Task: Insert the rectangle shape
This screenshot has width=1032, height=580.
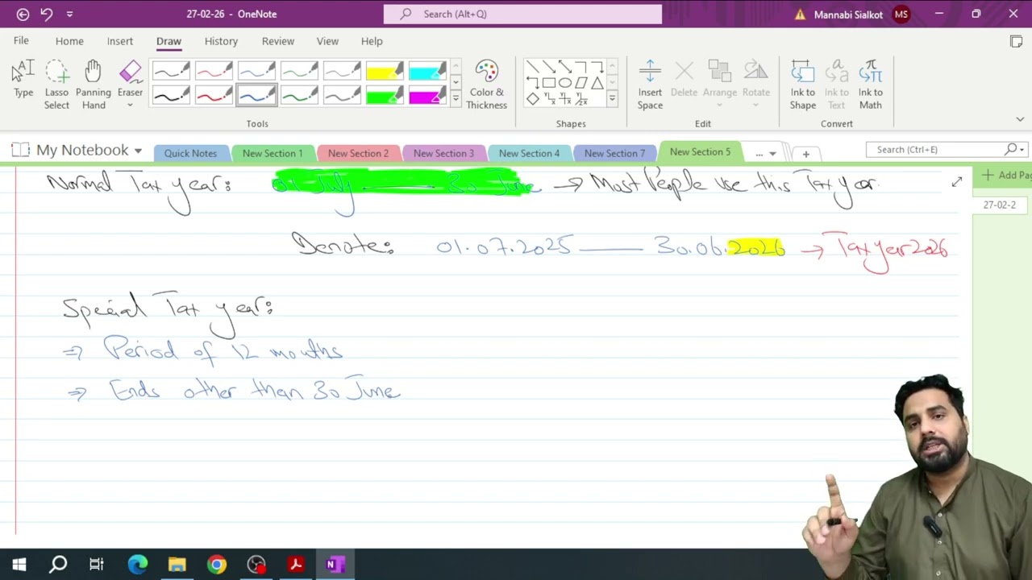Action: [549, 83]
